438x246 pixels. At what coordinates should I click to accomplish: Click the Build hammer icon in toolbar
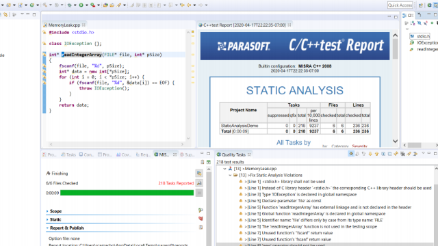pyautogui.click(x=44, y=5)
